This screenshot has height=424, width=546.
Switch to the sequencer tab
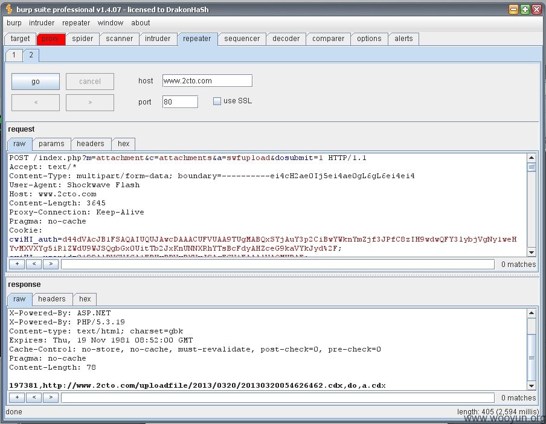[x=242, y=39]
